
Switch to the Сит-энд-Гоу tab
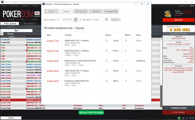coord(81,11)
